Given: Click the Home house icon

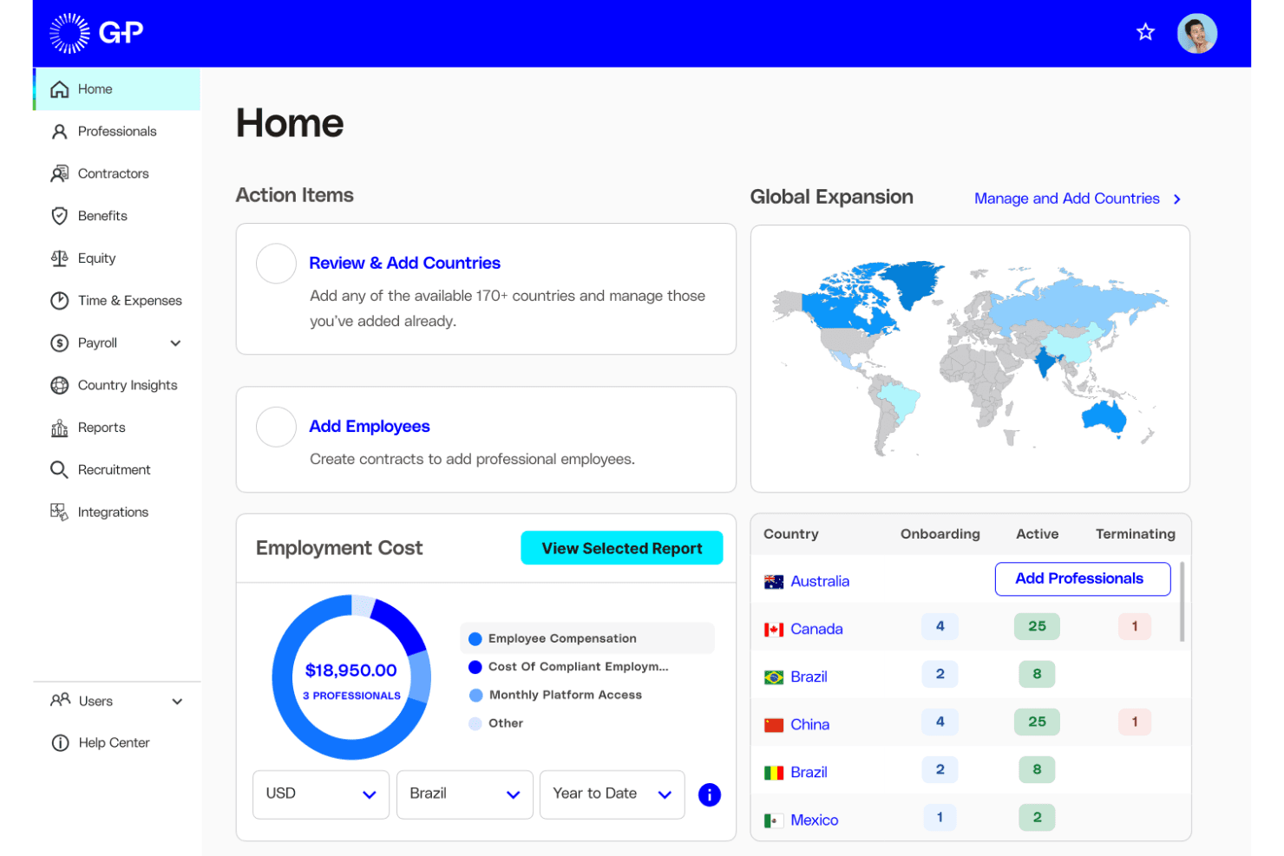Looking at the screenshot, I should pos(59,89).
